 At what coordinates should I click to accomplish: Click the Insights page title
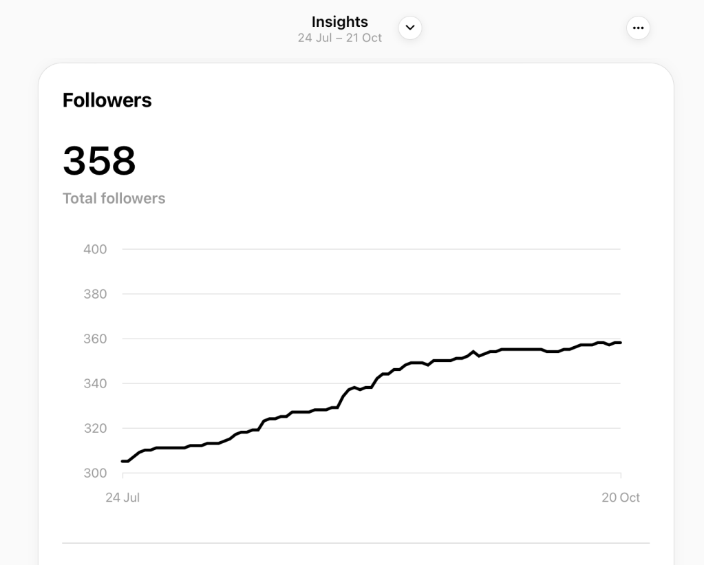[340, 21]
